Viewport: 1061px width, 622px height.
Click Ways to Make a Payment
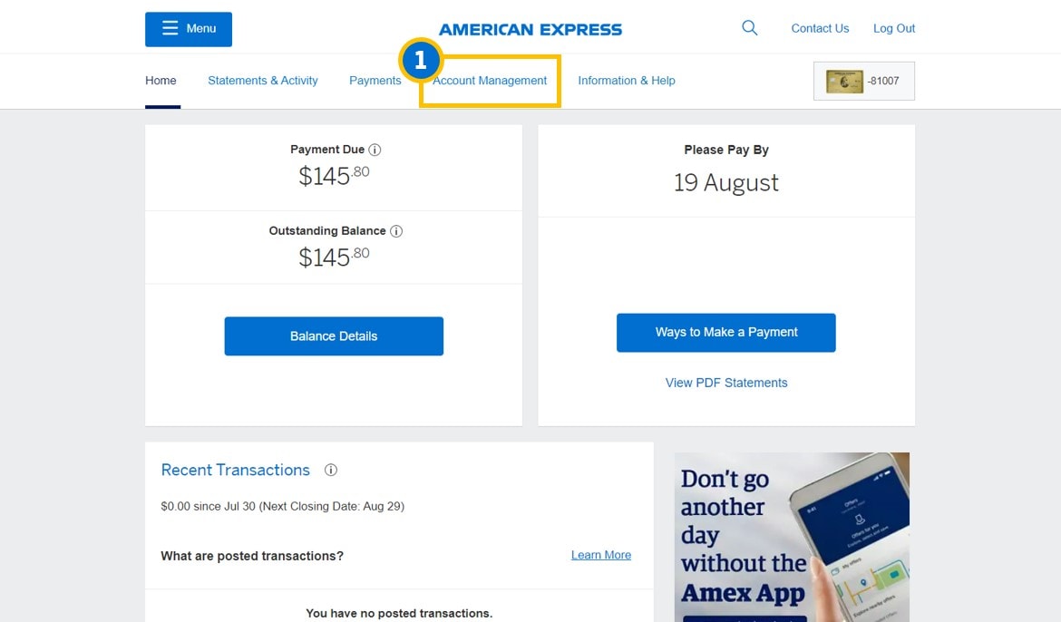point(725,332)
